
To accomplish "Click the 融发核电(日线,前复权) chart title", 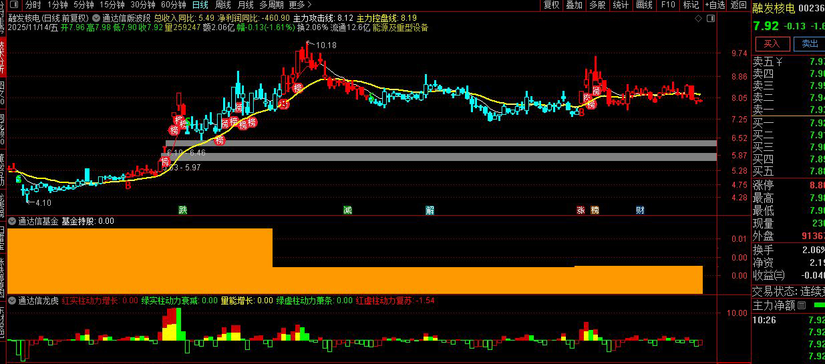I will (x=49, y=18).
